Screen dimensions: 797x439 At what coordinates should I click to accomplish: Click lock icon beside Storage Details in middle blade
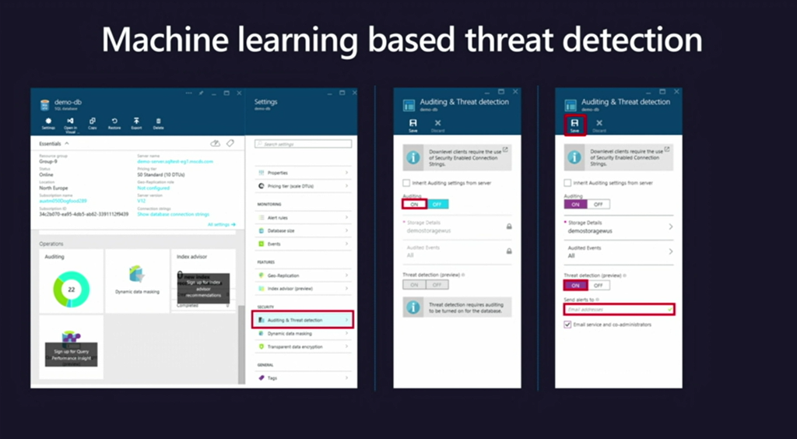[x=509, y=227]
